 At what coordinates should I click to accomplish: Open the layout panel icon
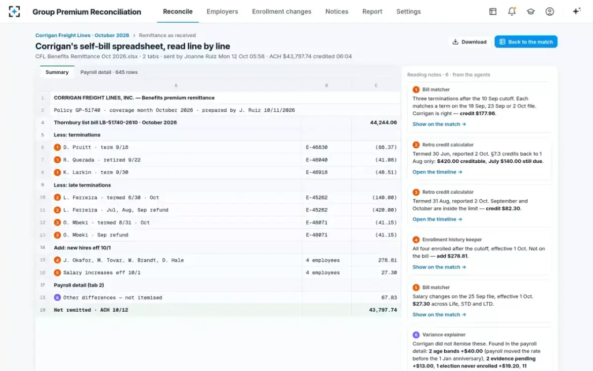pyautogui.click(x=493, y=11)
